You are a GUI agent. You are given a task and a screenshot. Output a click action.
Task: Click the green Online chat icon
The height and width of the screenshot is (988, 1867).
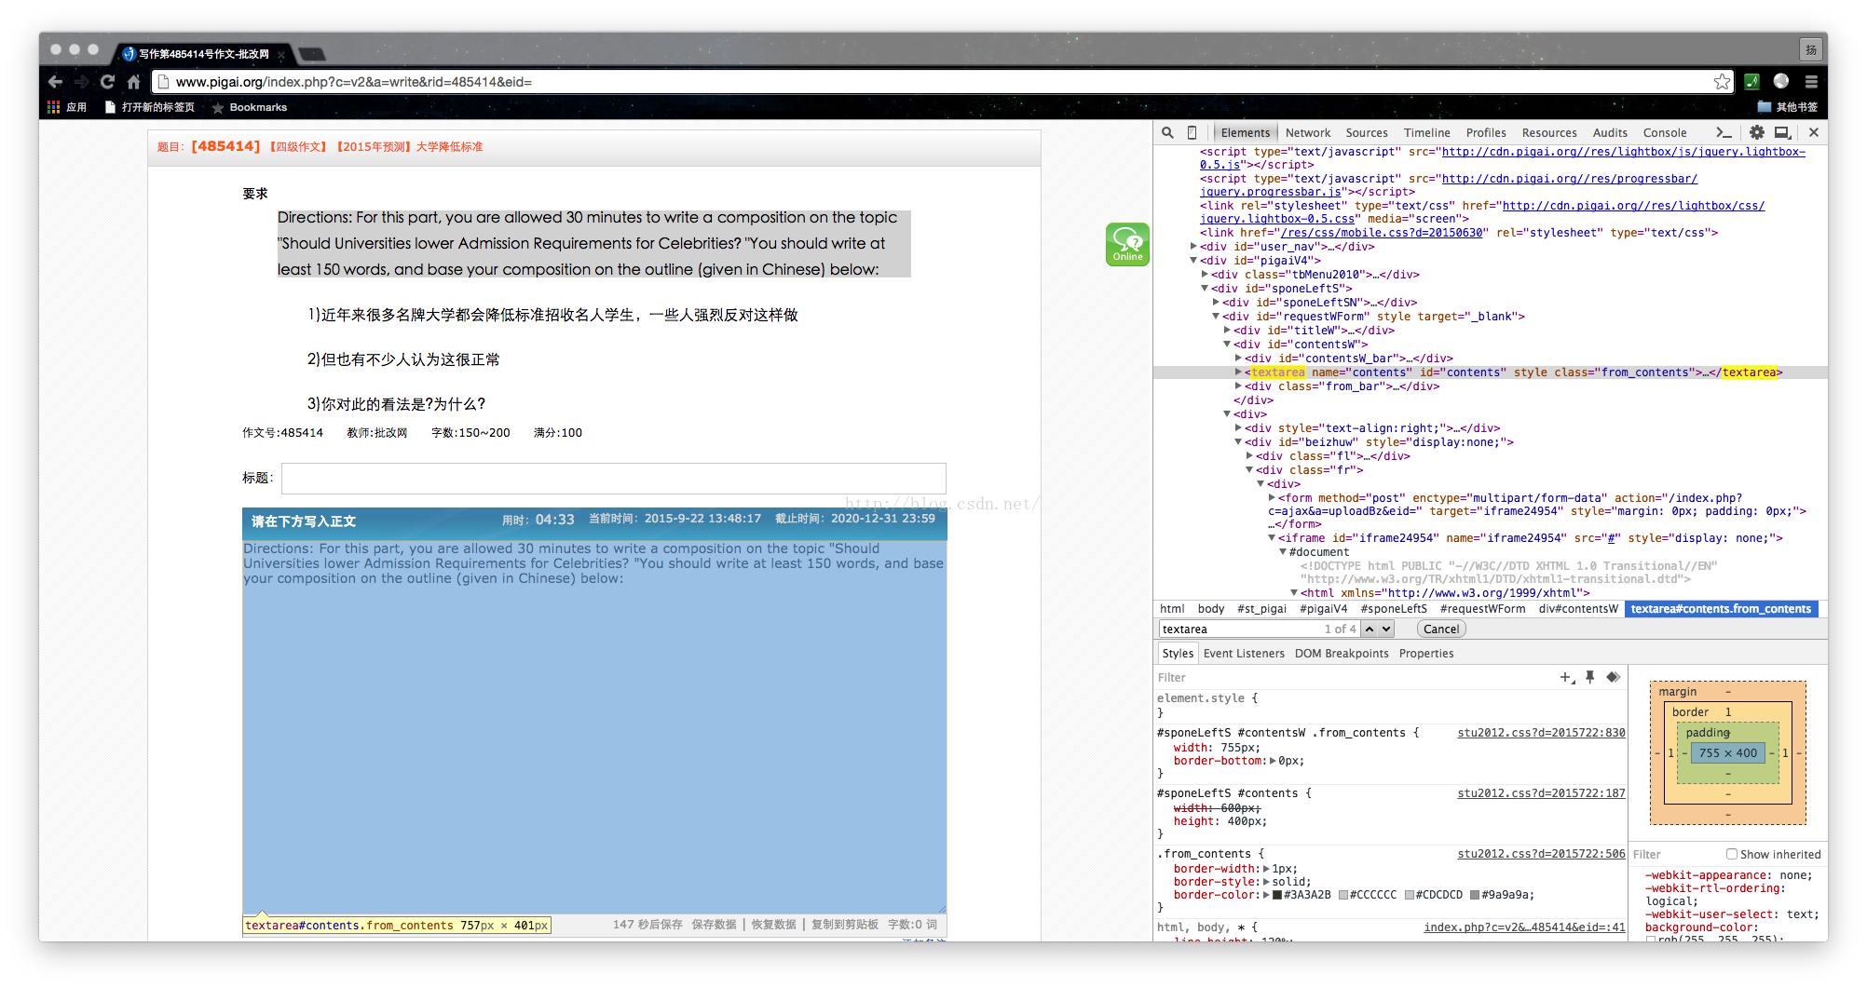point(1127,244)
